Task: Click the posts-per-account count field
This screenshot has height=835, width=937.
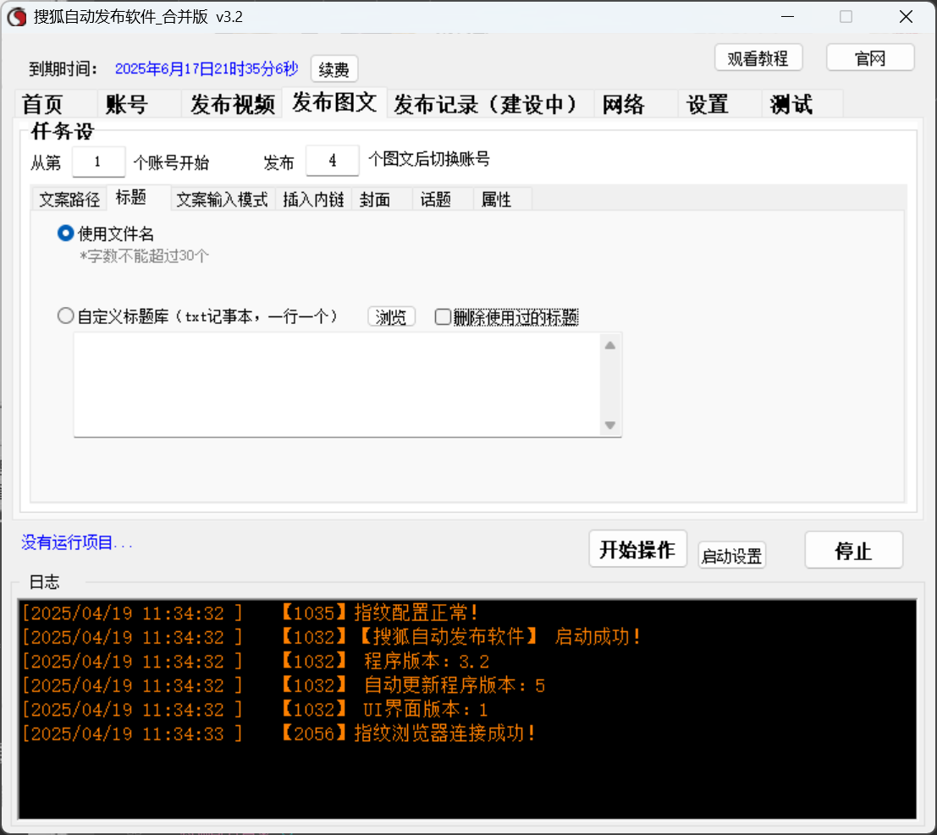Action: [333, 160]
